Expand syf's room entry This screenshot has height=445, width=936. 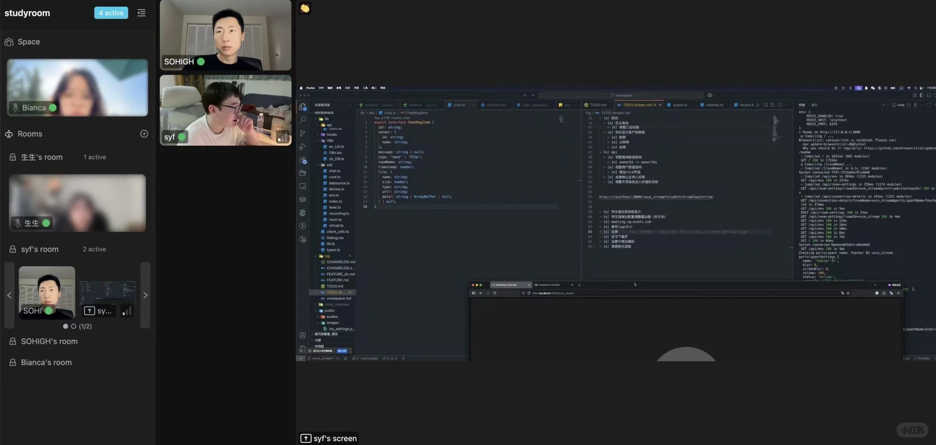pos(40,249)
